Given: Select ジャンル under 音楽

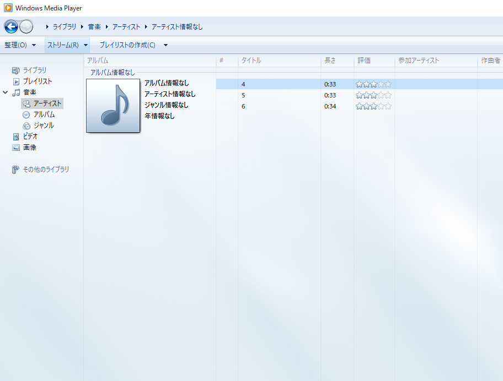Looking at the screenshot, I should coord(44,126).
